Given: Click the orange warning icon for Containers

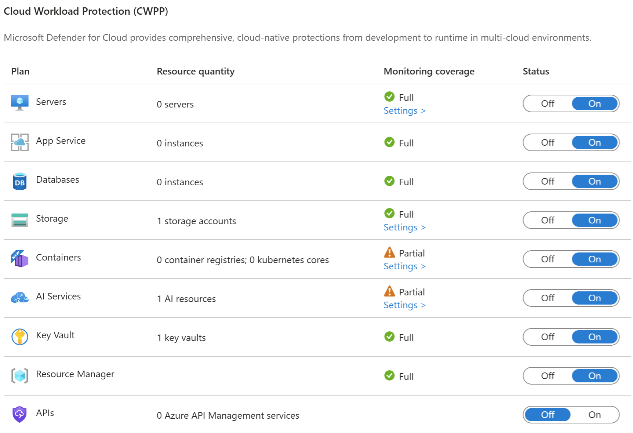Looking at the screenshot, I should point(389,252).
